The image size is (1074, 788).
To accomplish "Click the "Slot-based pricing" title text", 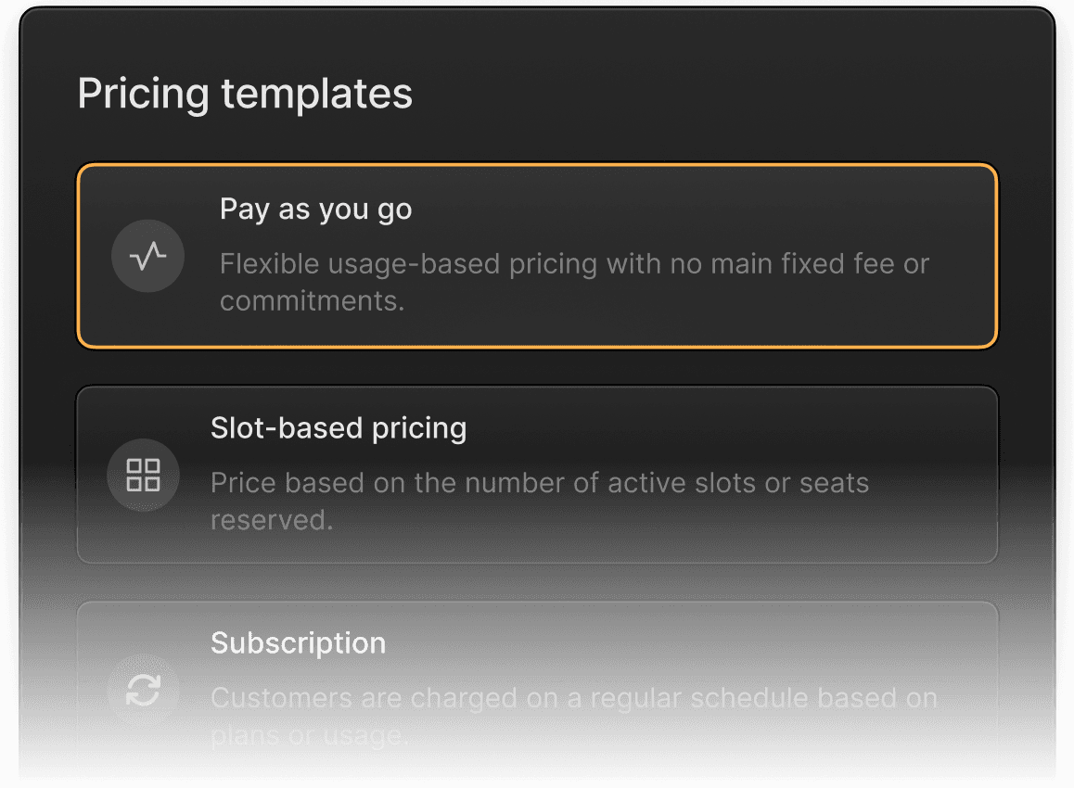I will (339, 428).
